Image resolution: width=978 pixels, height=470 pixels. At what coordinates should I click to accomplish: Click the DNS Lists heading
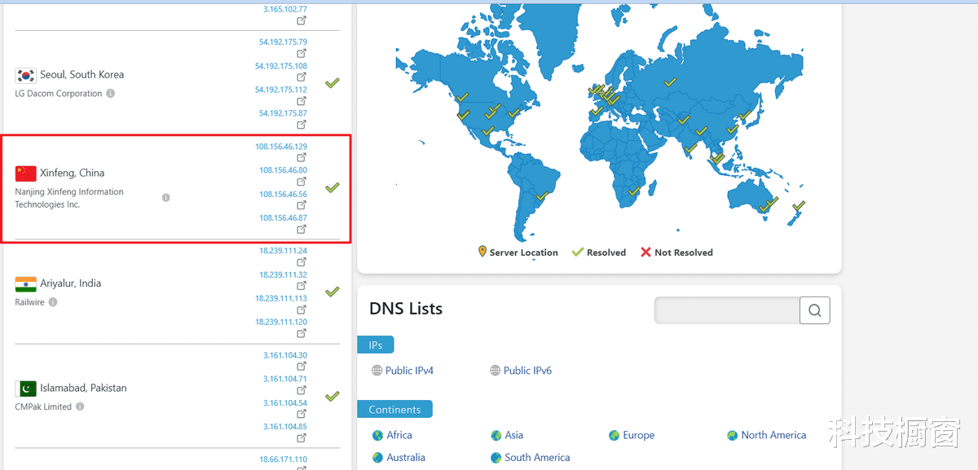(x=406, y=309)
